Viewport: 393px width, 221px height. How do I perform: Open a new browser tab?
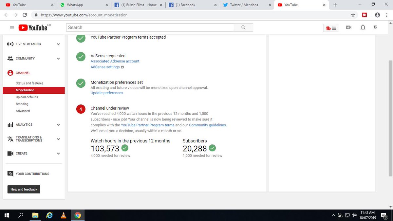[335, 5]
